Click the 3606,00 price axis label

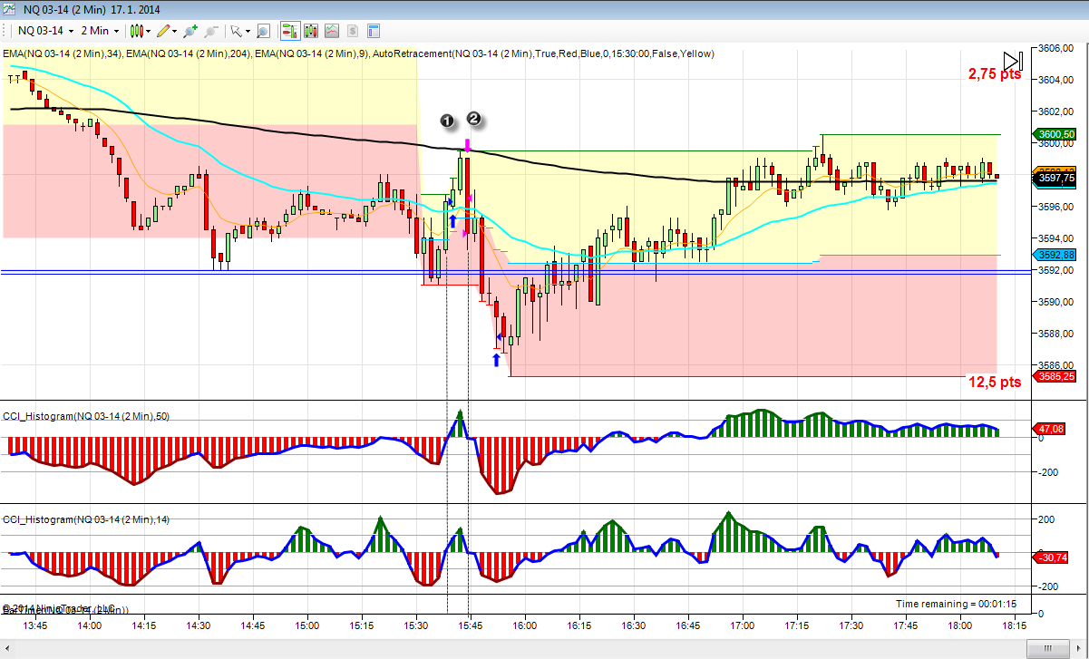[x=1057, y=48]
